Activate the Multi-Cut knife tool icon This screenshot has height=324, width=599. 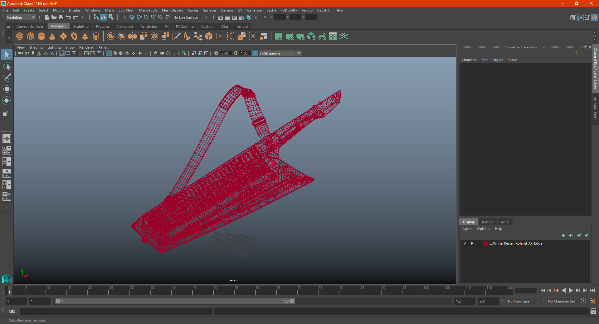click(x=176, y=36)
